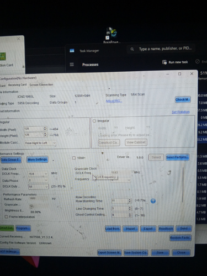Click the search magnifier in Task Manager
The image size is (207, 276).
tap(132, 49)
